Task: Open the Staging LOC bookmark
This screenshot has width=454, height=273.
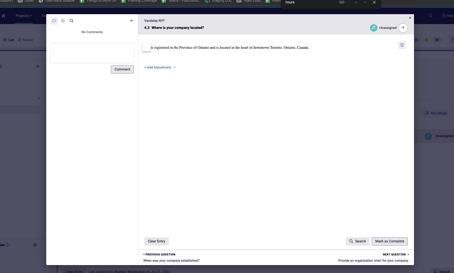Action: (218, 1)
